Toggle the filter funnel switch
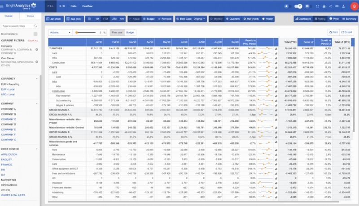359x206 pixels. [298, 6]
